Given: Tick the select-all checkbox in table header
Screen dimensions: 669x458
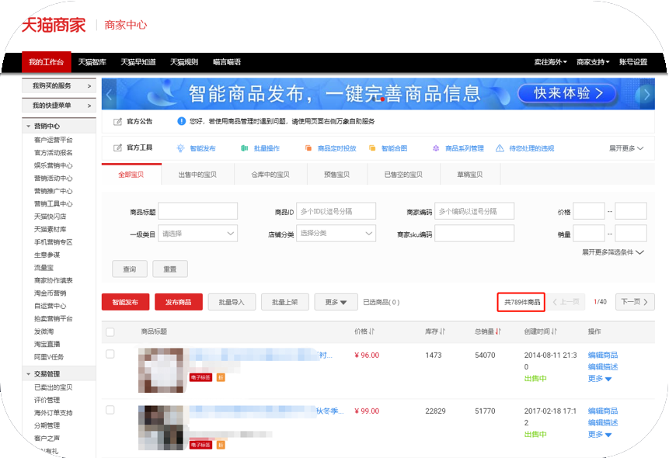Looking at the screenshot, I should pos(110,331).
